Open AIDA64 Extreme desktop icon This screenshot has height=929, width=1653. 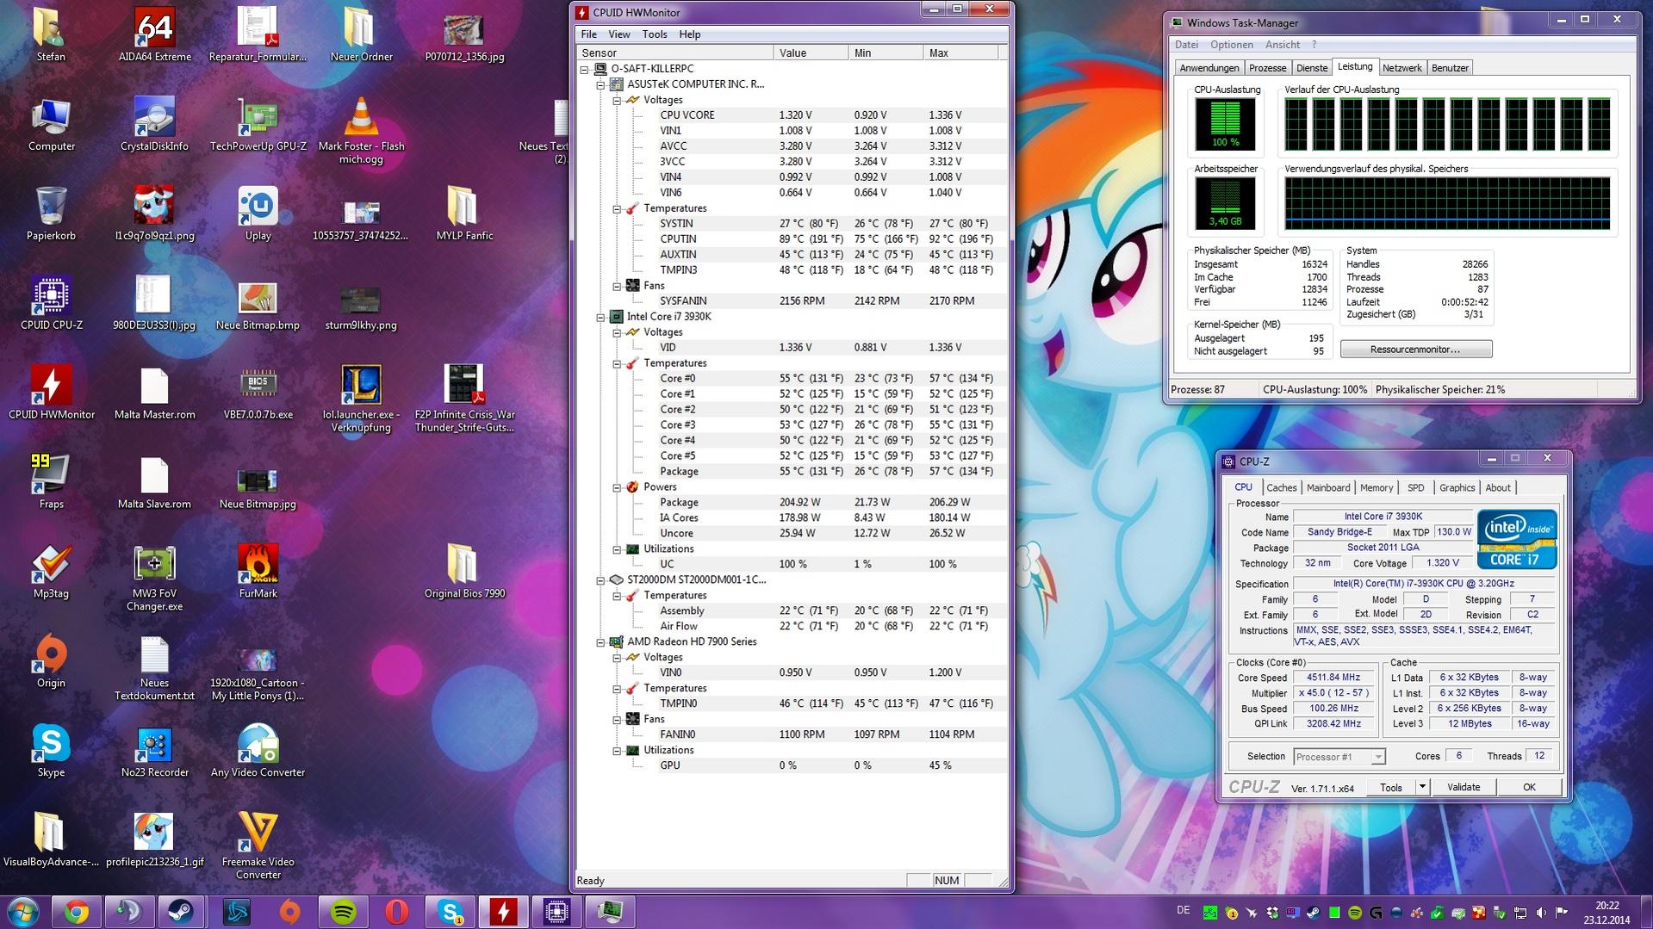click(155, 34)
